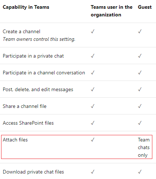Image resolution: width=156 pixels, height=179 pixels.
Task: Click organization checkmark for Share a channel file
Action: click(92, 106)
